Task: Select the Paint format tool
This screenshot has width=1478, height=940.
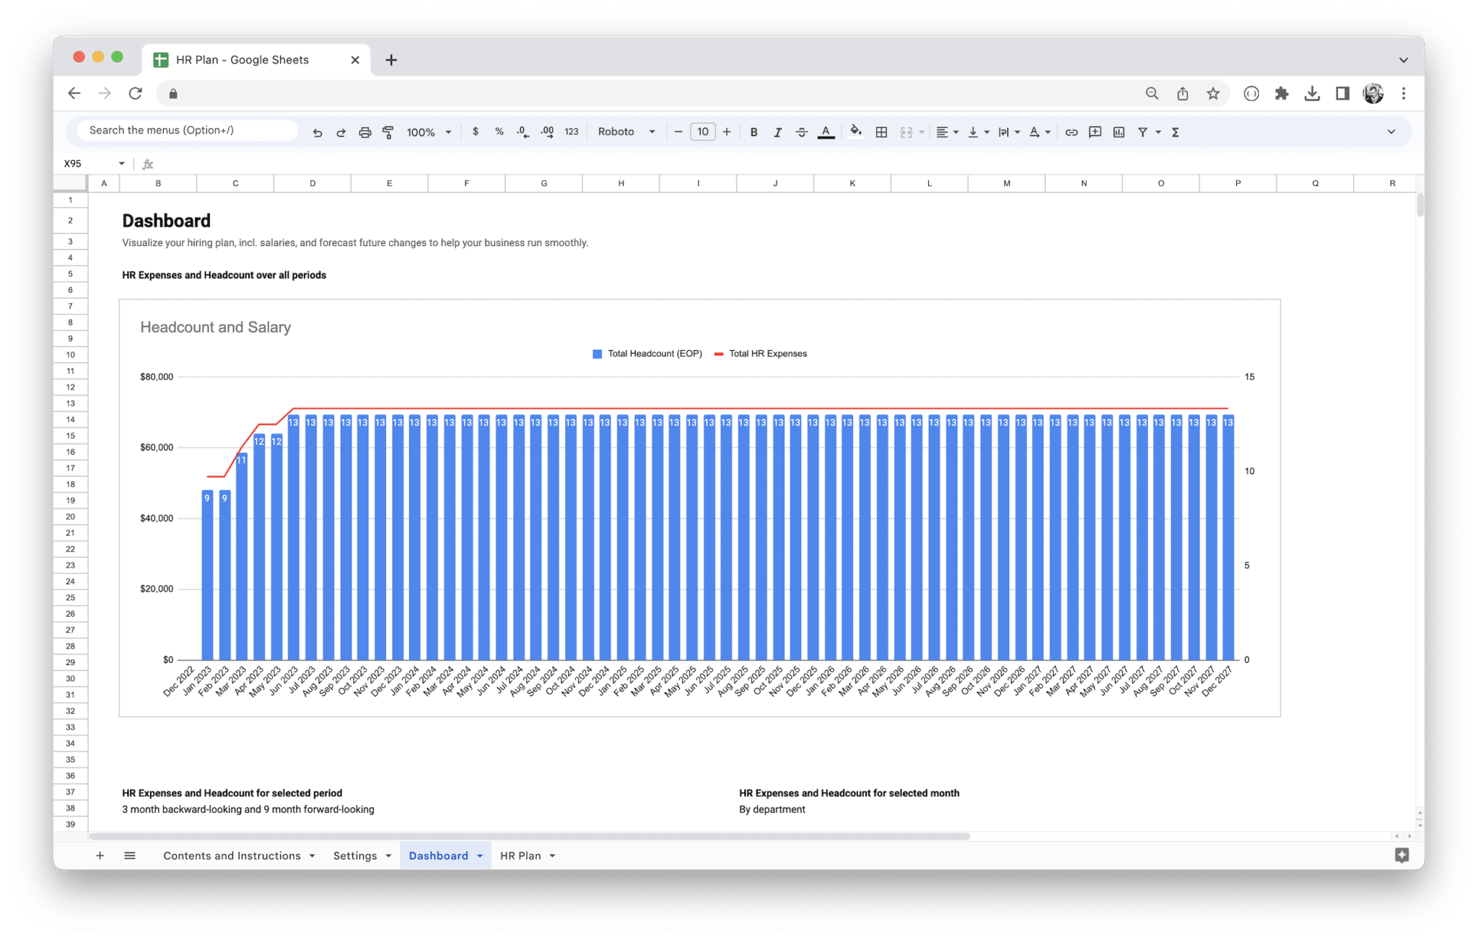Action: [388, 131]
